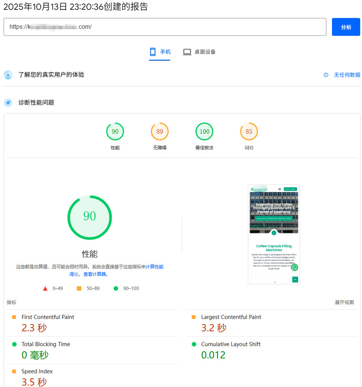Click the 无任何数据 info icon
Screen dimensions: 362x387
coord(326,75)
